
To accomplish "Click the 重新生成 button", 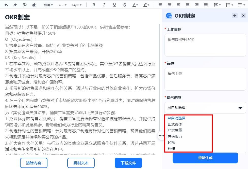I will click(205, 158).
